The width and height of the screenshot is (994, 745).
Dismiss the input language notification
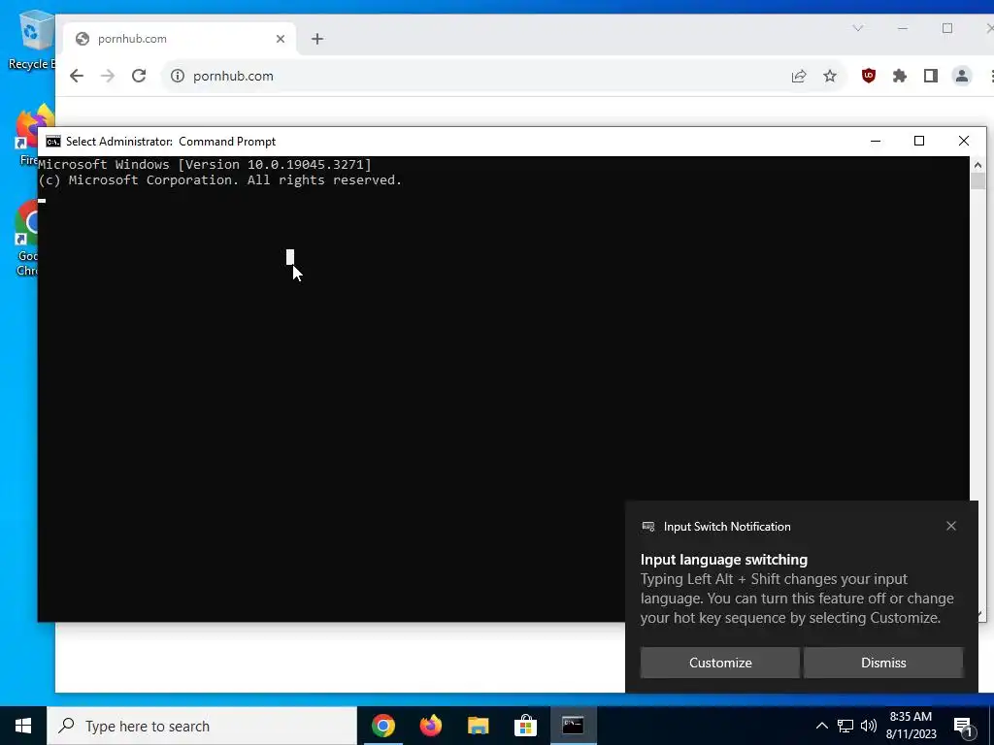[x=883, y=663]
